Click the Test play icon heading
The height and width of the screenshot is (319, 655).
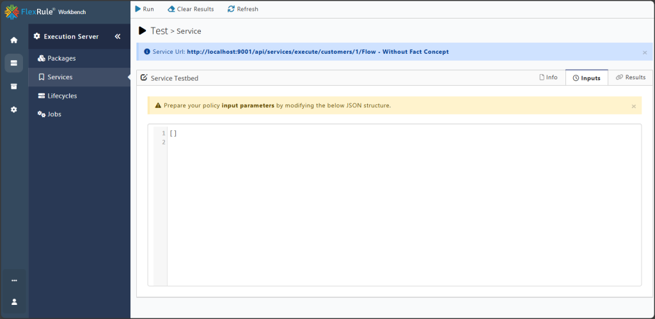pyautogui.click(x=143, y=31)
